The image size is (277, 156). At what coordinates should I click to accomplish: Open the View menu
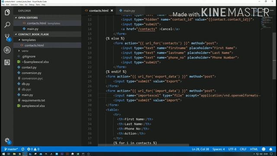(x=21, y=5)
